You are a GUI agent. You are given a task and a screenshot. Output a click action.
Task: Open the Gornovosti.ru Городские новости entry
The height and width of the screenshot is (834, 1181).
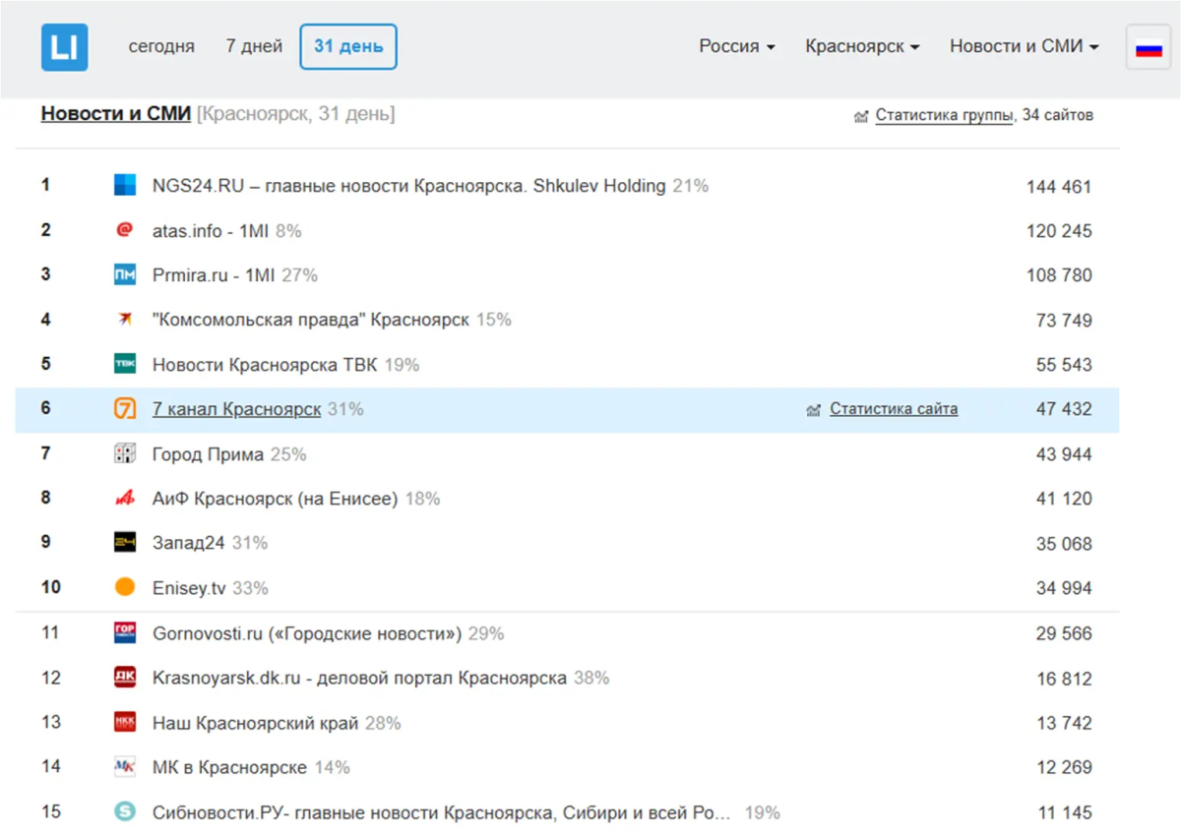pyautogui.click(x=307, y=633)
